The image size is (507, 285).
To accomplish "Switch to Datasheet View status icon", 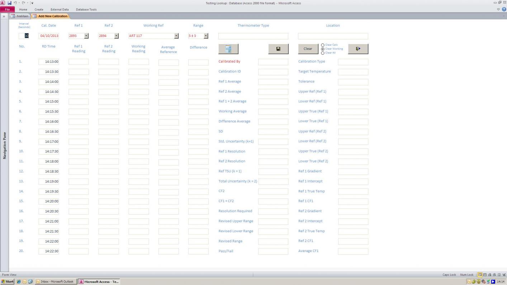I will [x=485, y=275].
